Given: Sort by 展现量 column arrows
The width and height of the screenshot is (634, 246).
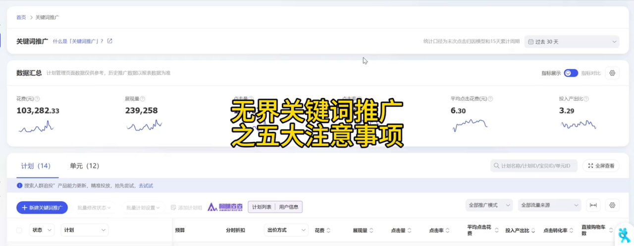Looking at the screenshot, I should (371, 231).
